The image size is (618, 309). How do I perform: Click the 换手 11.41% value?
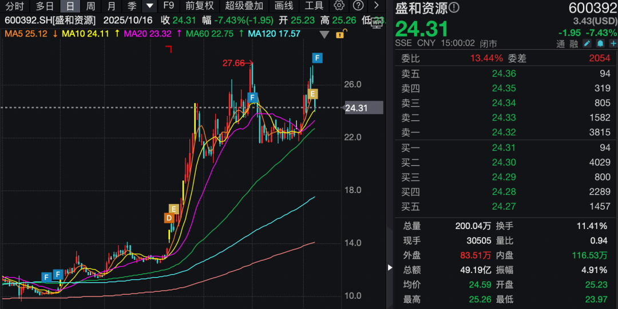coord(592,226)
